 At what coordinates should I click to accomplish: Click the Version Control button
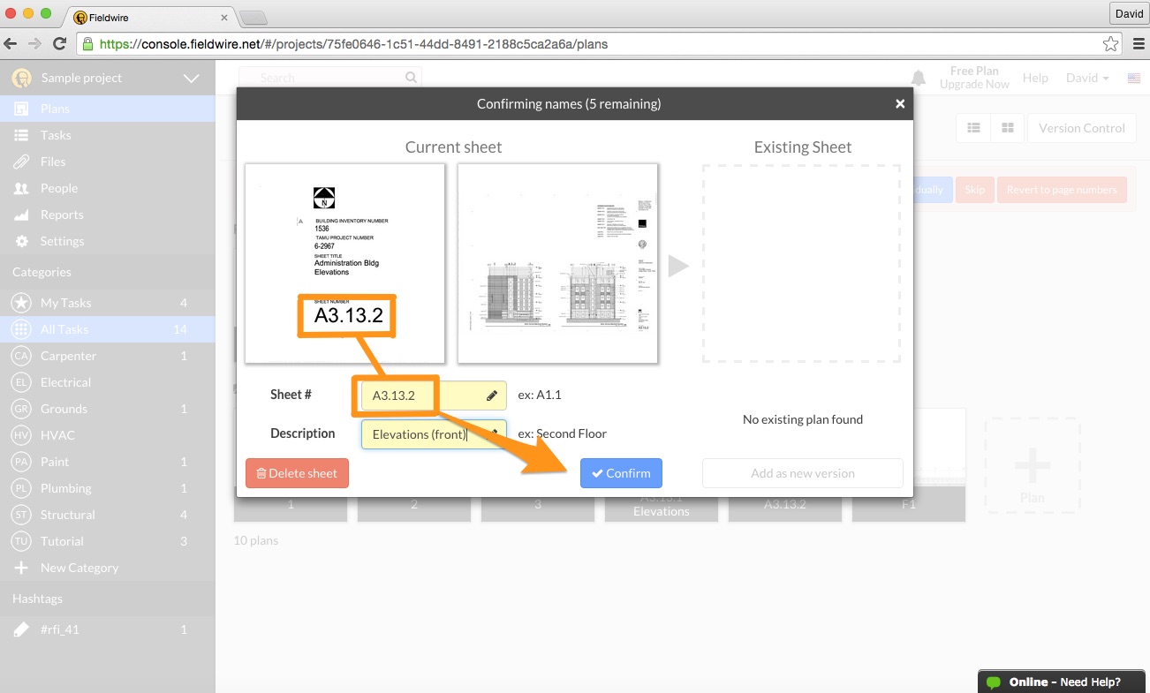[x=1081, y=128]
